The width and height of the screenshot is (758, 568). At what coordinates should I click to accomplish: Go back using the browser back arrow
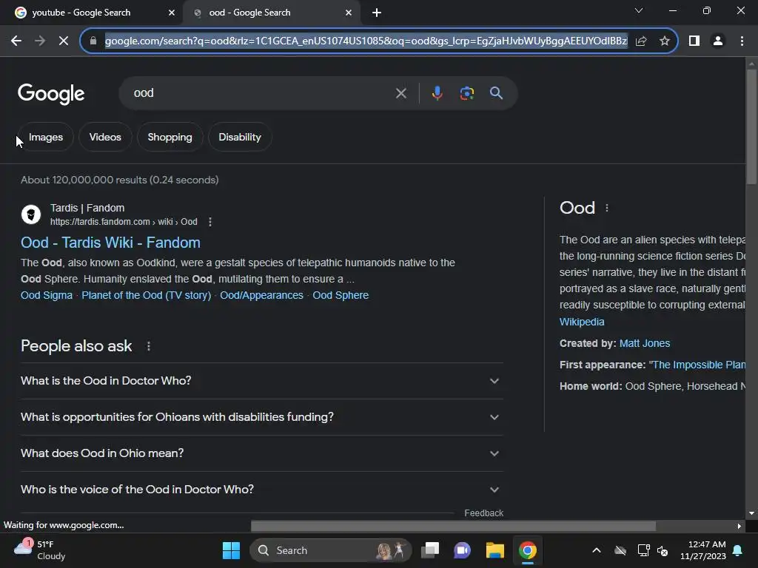[x=16, y=41]
